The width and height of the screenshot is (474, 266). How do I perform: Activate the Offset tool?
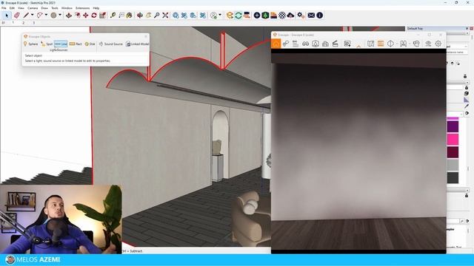click(x=77, y=15)
